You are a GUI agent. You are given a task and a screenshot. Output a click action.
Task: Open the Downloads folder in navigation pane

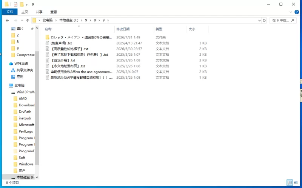coord(26,105)
